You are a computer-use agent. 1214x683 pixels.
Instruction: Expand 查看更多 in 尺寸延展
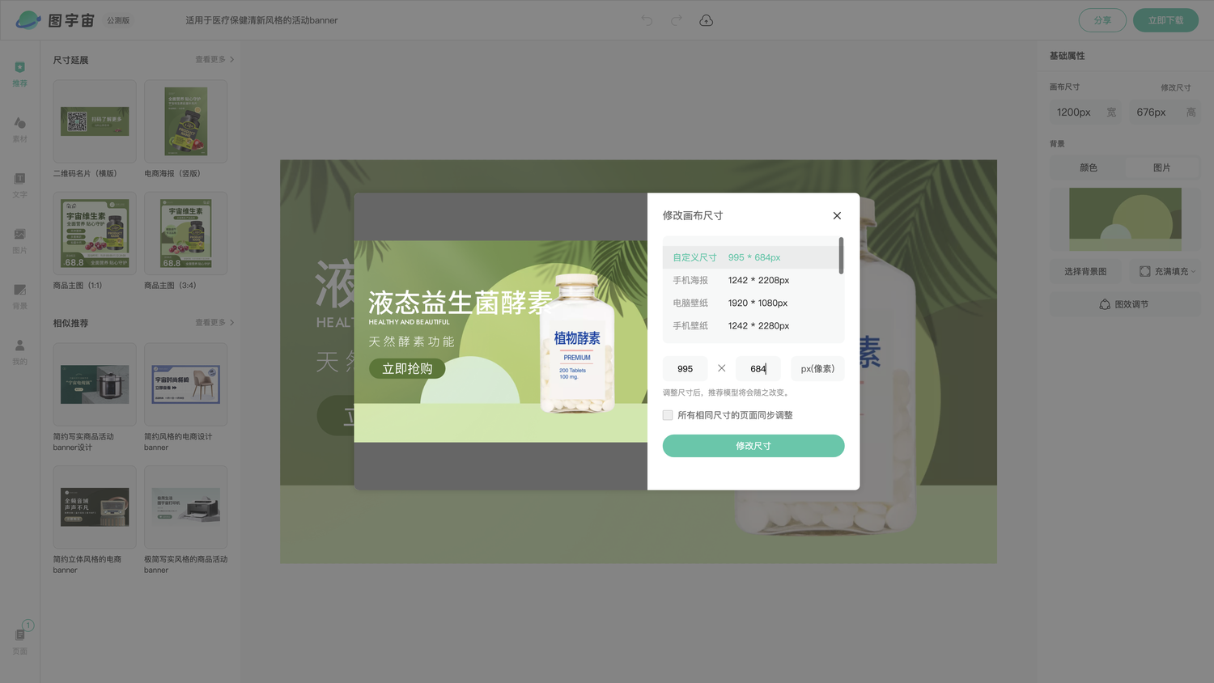214,59
